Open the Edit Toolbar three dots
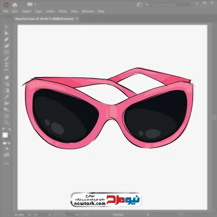 (x=7, y=163)
